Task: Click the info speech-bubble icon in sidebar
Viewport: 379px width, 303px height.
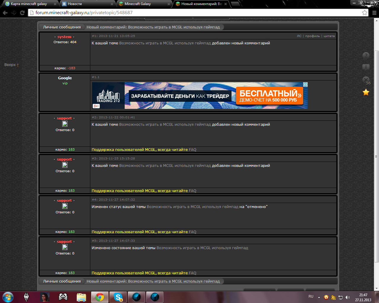Action: click(x=366, y=67)
